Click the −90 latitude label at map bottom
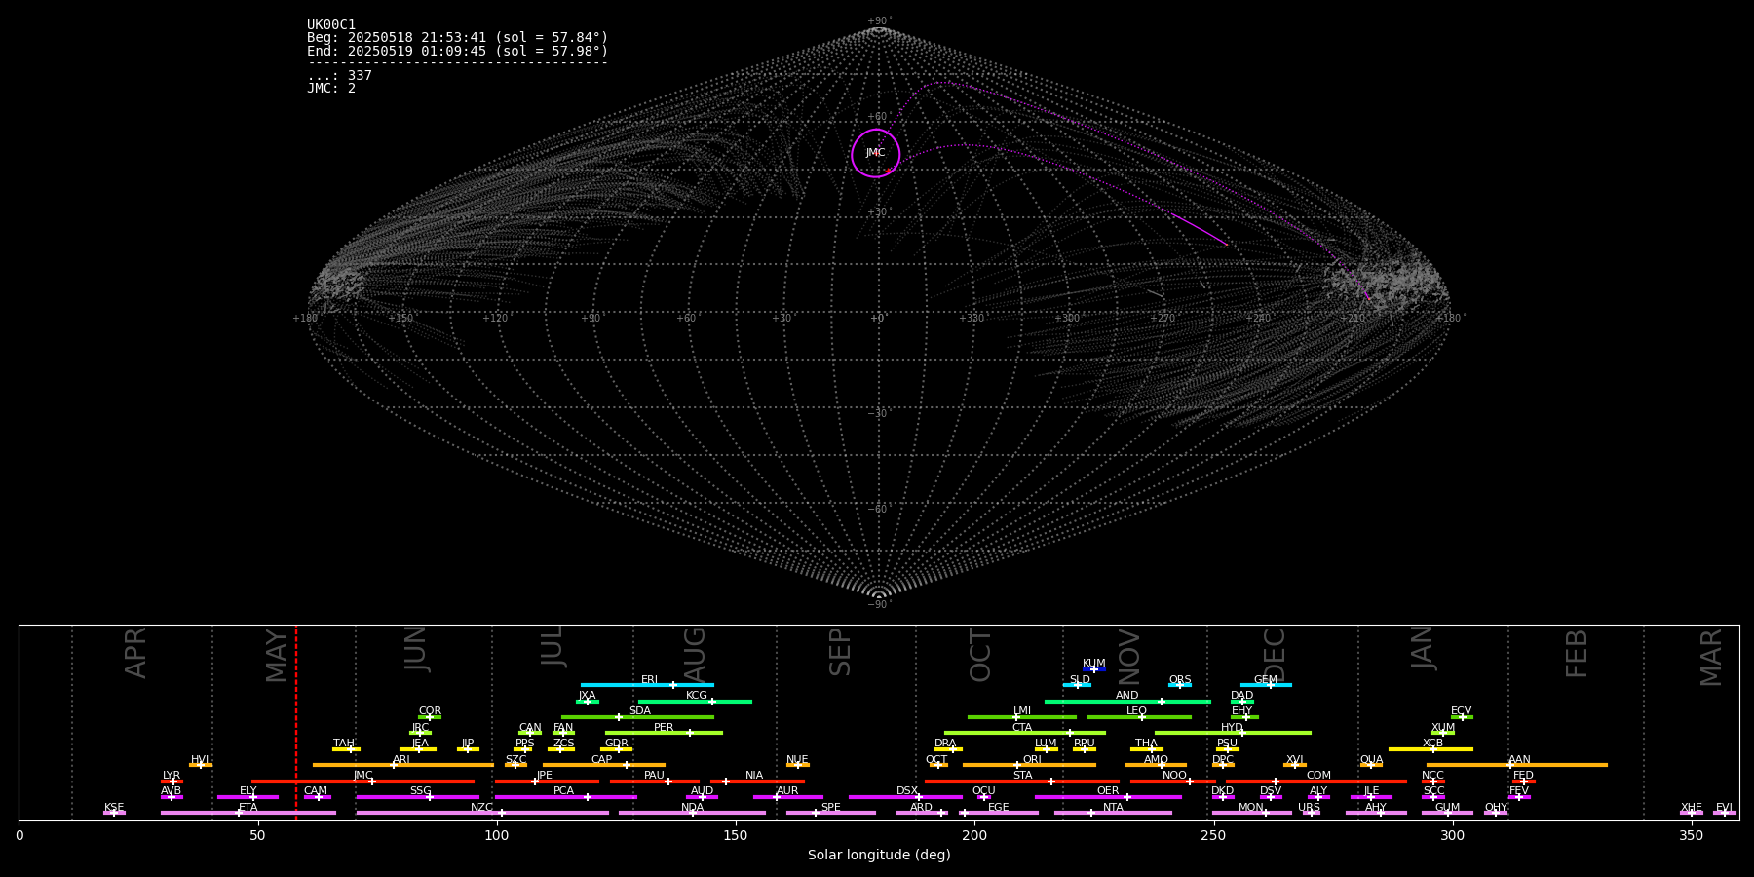The image size is (1754, 877). tap(878, 605)
